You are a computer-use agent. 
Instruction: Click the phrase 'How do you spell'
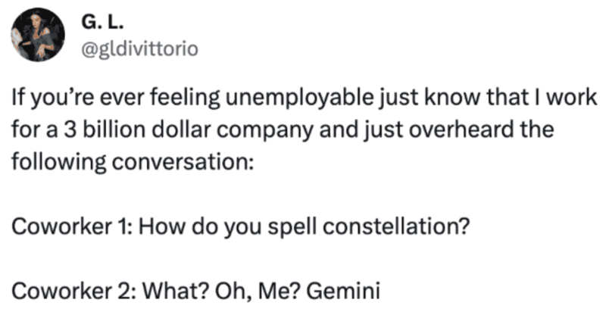coord(229,227)
